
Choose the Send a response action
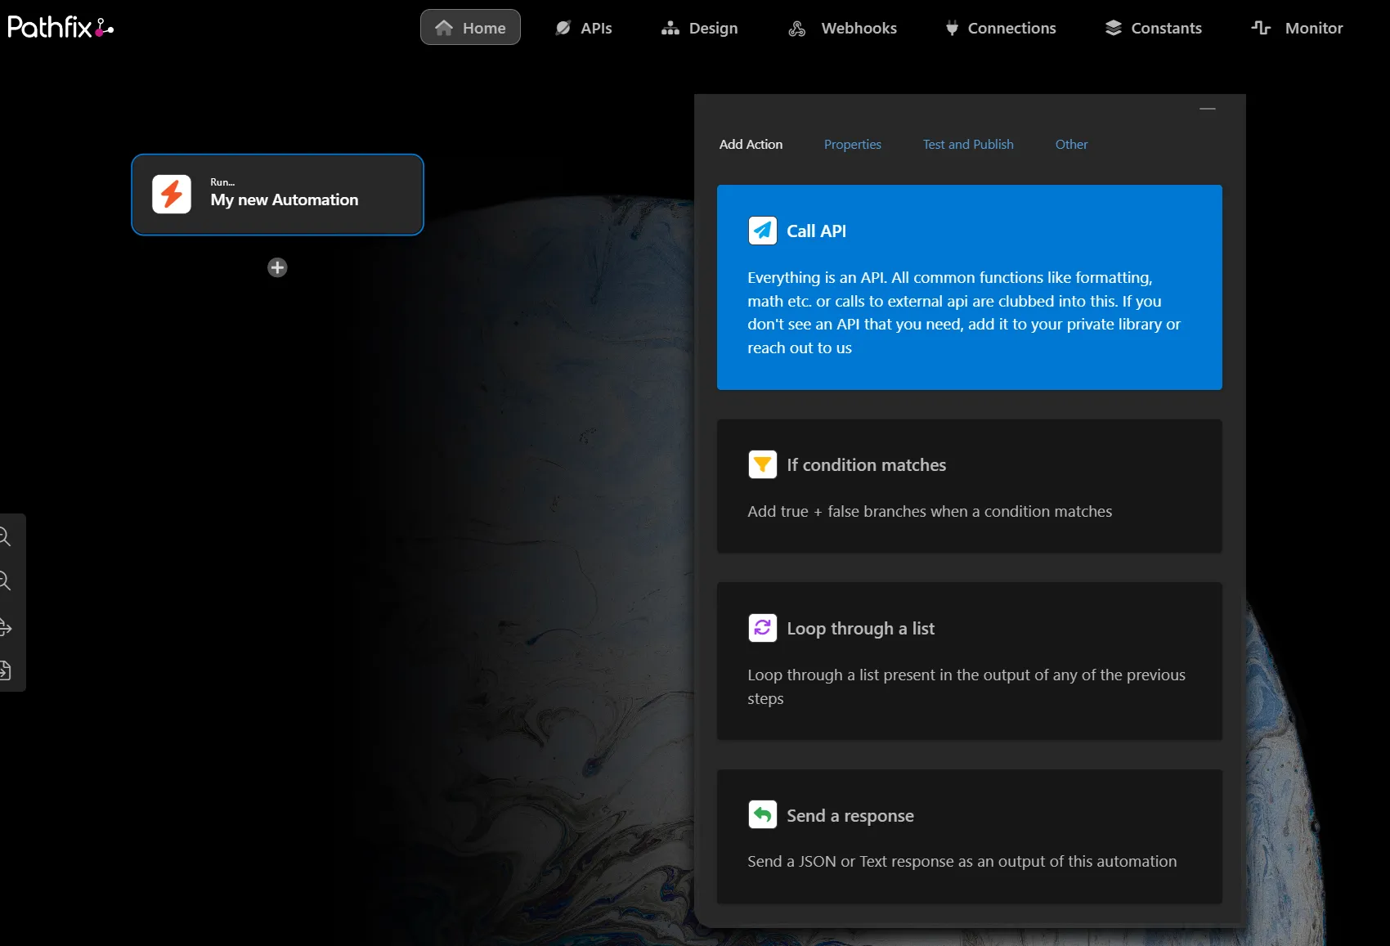(x=970, y=836)
